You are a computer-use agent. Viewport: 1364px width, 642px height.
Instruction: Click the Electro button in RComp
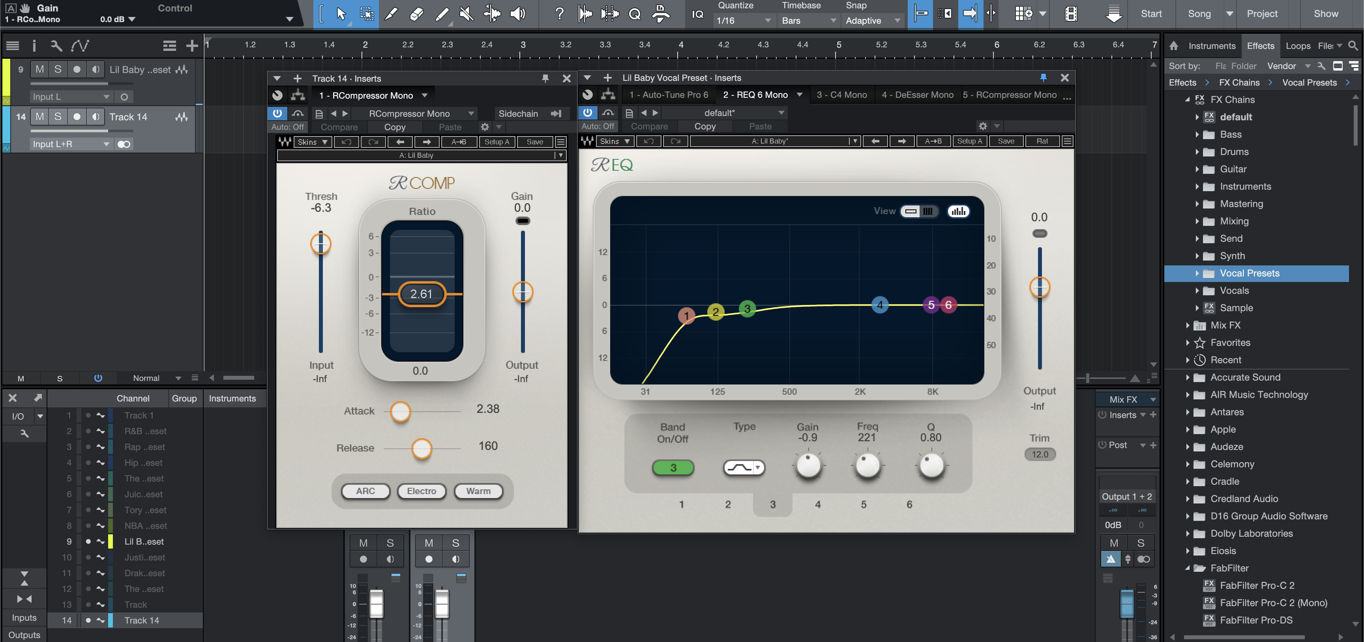(x=422, y=491)
